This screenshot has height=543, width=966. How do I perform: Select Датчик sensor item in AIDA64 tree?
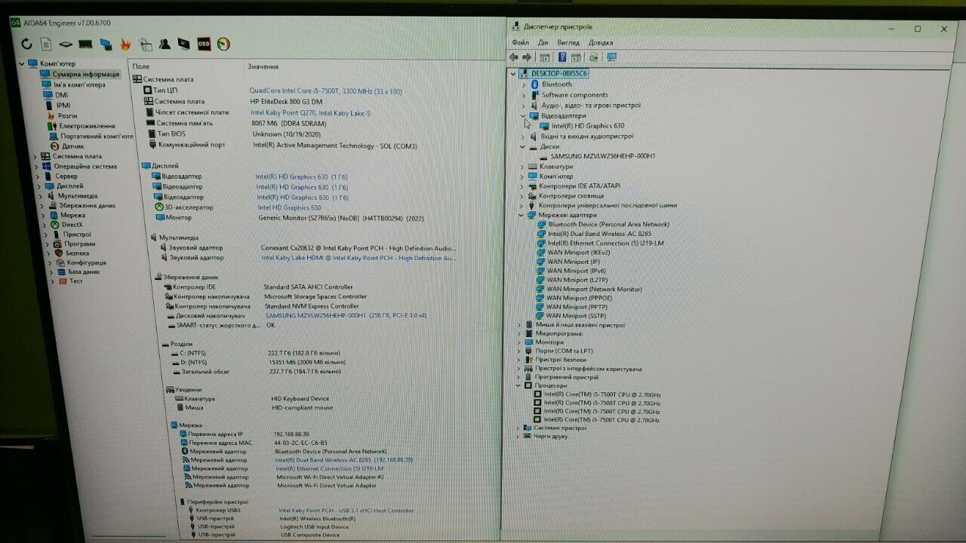click(72, 146)
